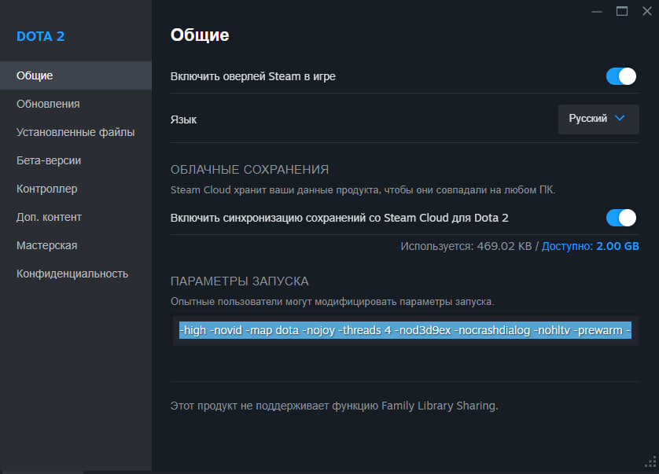Viewport: 659px width, 474px height.
Task: Go to Установленные файлы section
Action: tap(75, 132)
